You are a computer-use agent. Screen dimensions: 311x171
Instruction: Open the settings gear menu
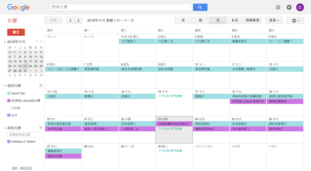tap(295, 21)
